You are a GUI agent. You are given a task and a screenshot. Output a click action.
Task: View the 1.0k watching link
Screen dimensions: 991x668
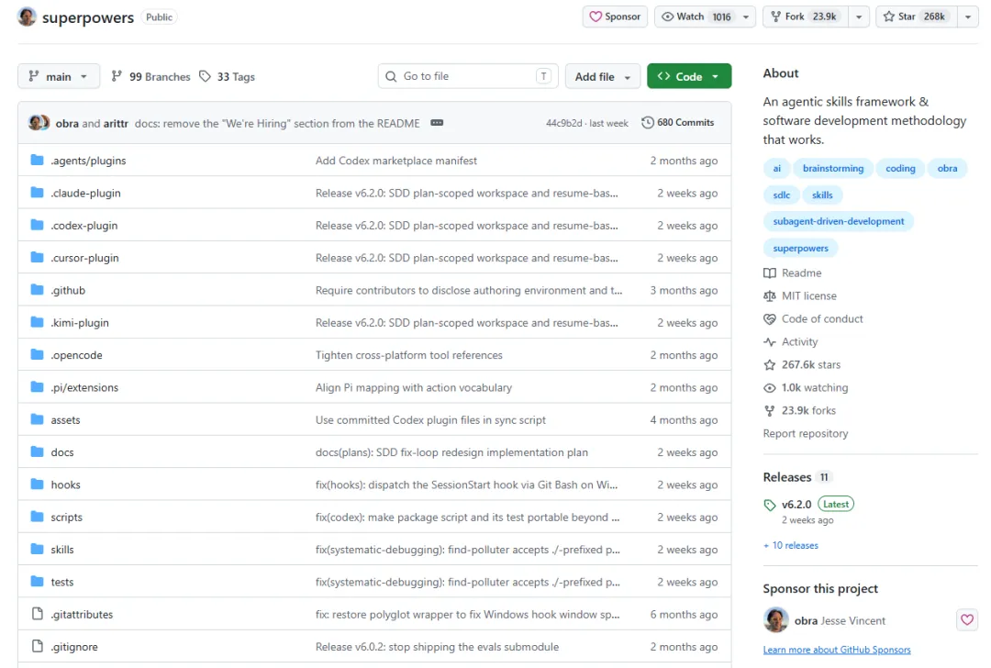806,387
